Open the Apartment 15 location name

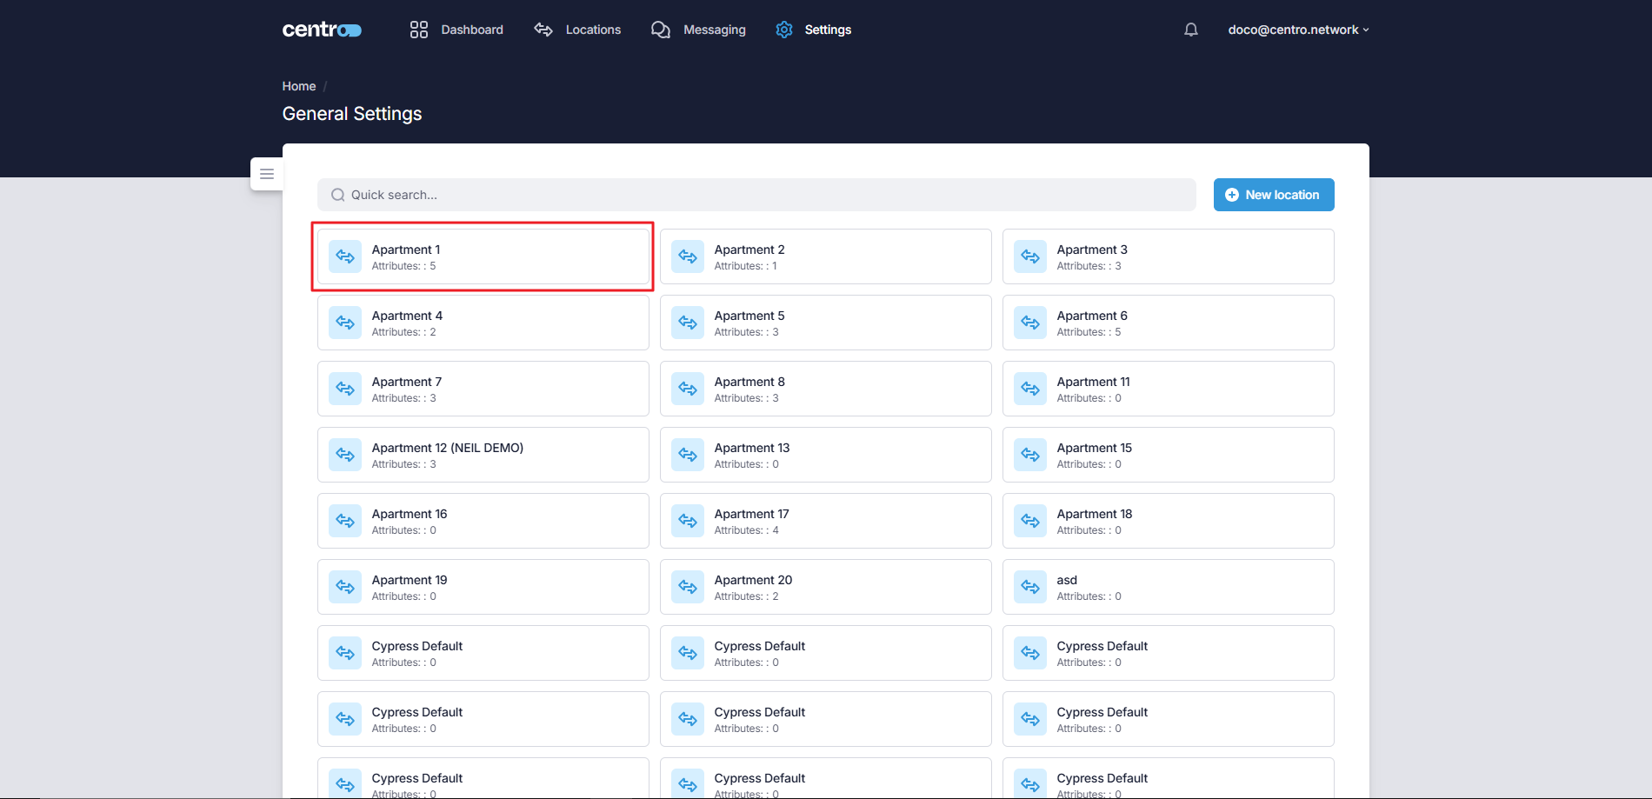[1095, 448]
